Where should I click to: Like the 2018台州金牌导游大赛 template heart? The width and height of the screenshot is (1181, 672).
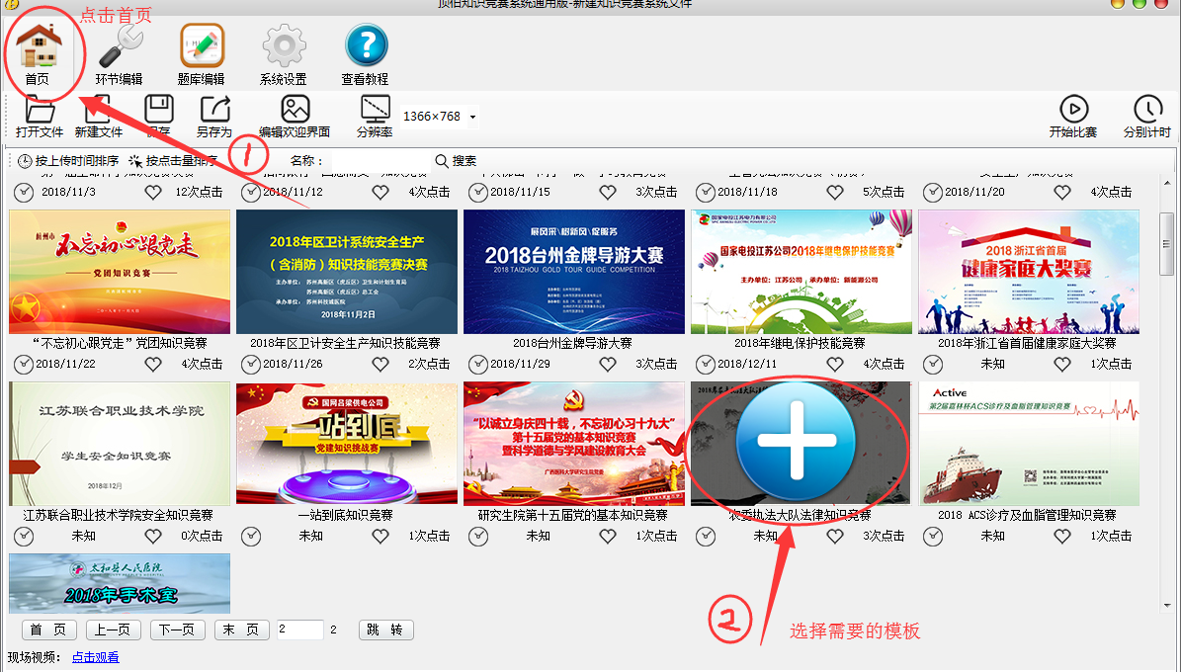tap(608, 364)
